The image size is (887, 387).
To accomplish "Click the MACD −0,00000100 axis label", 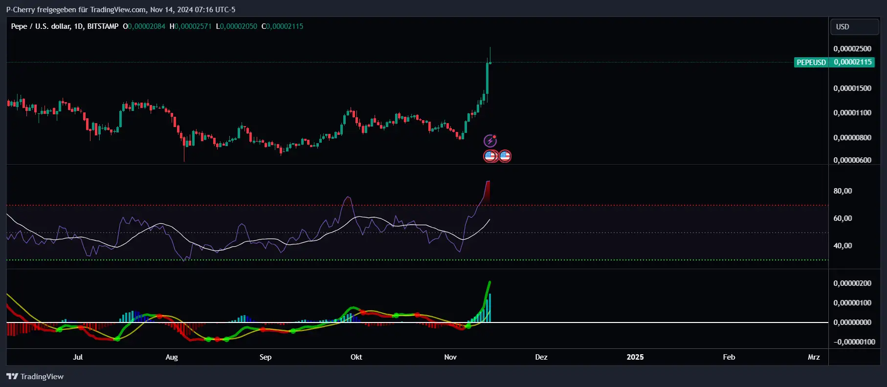I will 854,342.
